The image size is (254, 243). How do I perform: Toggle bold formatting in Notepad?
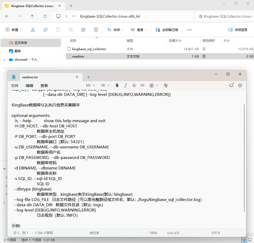coord(117,85)
